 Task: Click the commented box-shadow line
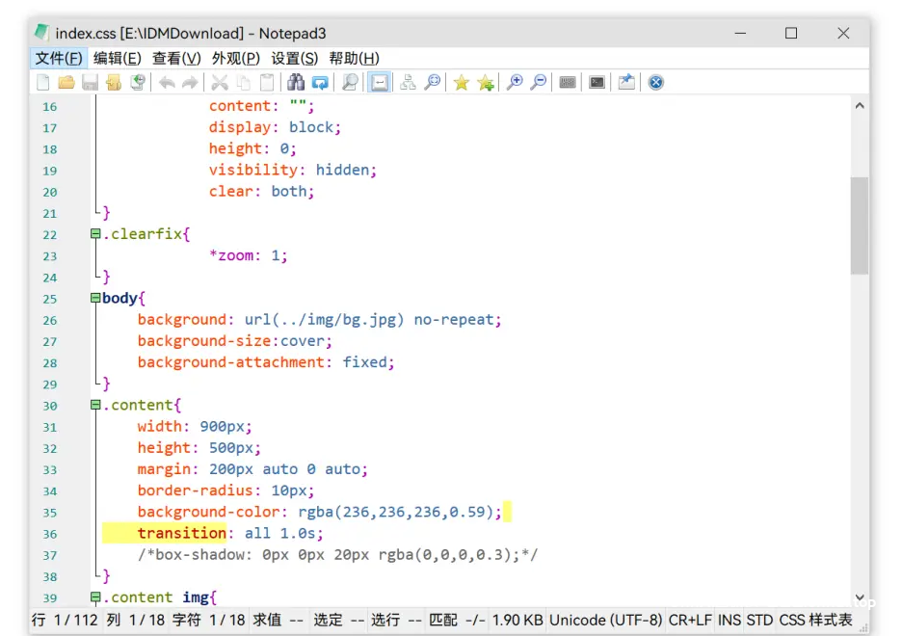[337, 555]
